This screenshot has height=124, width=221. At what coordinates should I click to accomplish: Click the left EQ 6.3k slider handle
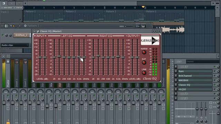(x=79, y=57)
